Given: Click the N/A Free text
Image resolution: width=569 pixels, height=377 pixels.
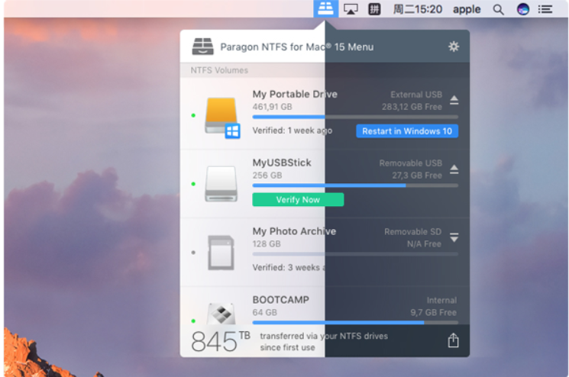Looking at the screenshot, I should click(424, 244).
